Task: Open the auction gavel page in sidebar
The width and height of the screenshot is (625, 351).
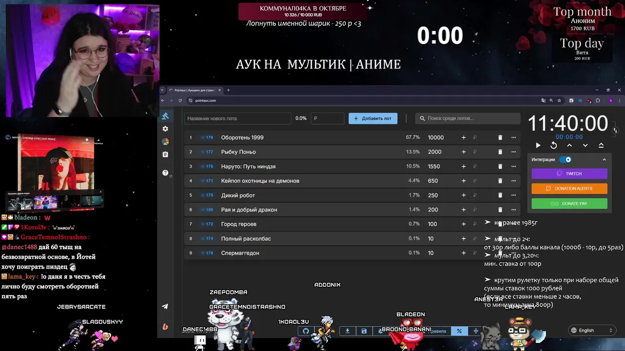Action: [165, 116]
